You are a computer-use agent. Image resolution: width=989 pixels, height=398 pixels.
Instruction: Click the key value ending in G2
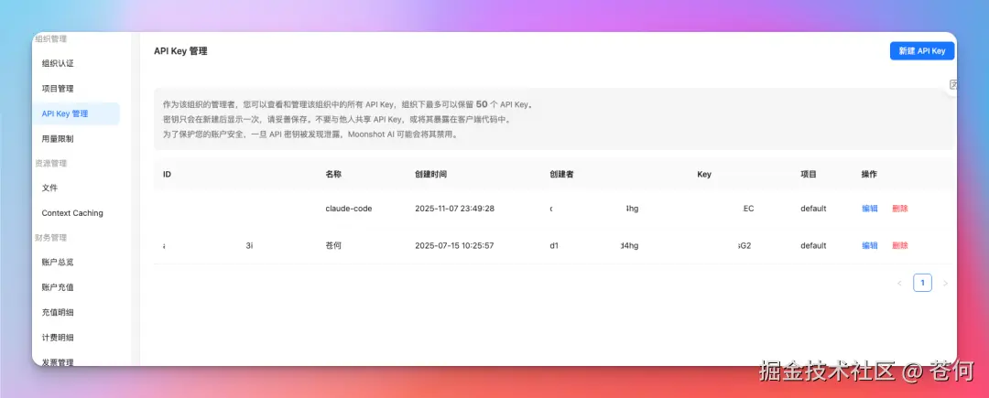click(744, 245)
